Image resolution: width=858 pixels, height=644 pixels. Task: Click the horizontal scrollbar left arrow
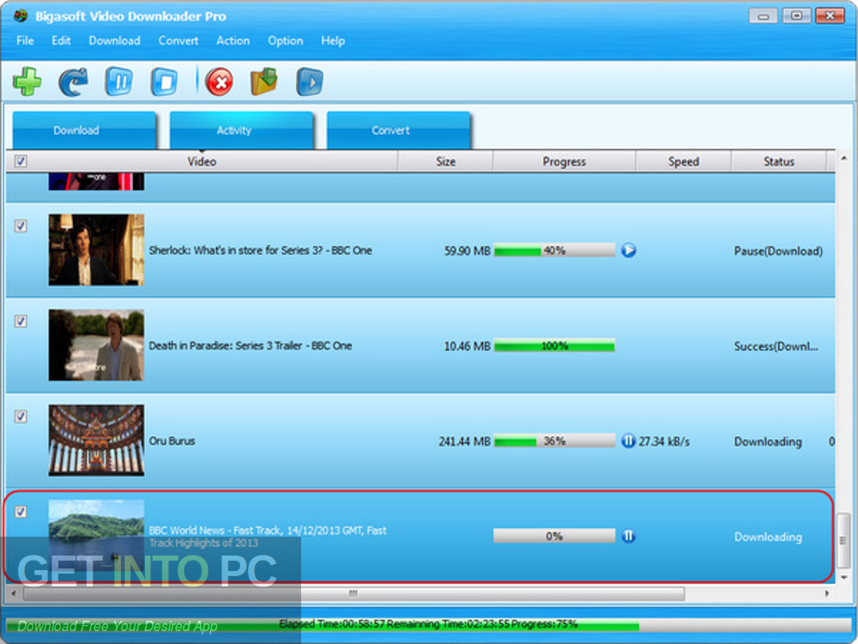point(13,593)
